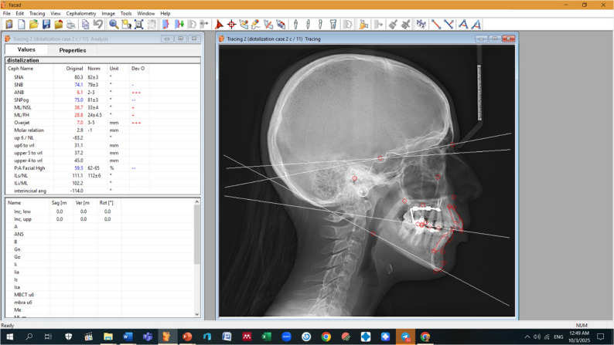Undo the last action with curved arrow
Viewport: 614px width, 345px height.
(98, 24)
